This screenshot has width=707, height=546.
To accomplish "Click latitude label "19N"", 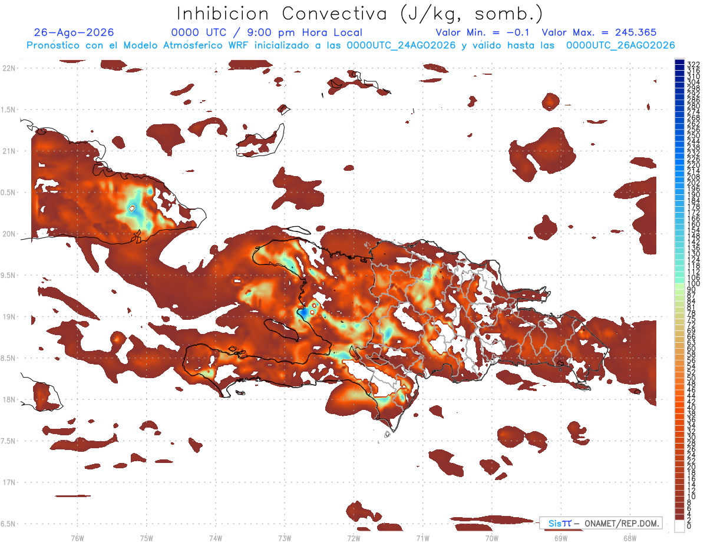I will pos(9,317).
